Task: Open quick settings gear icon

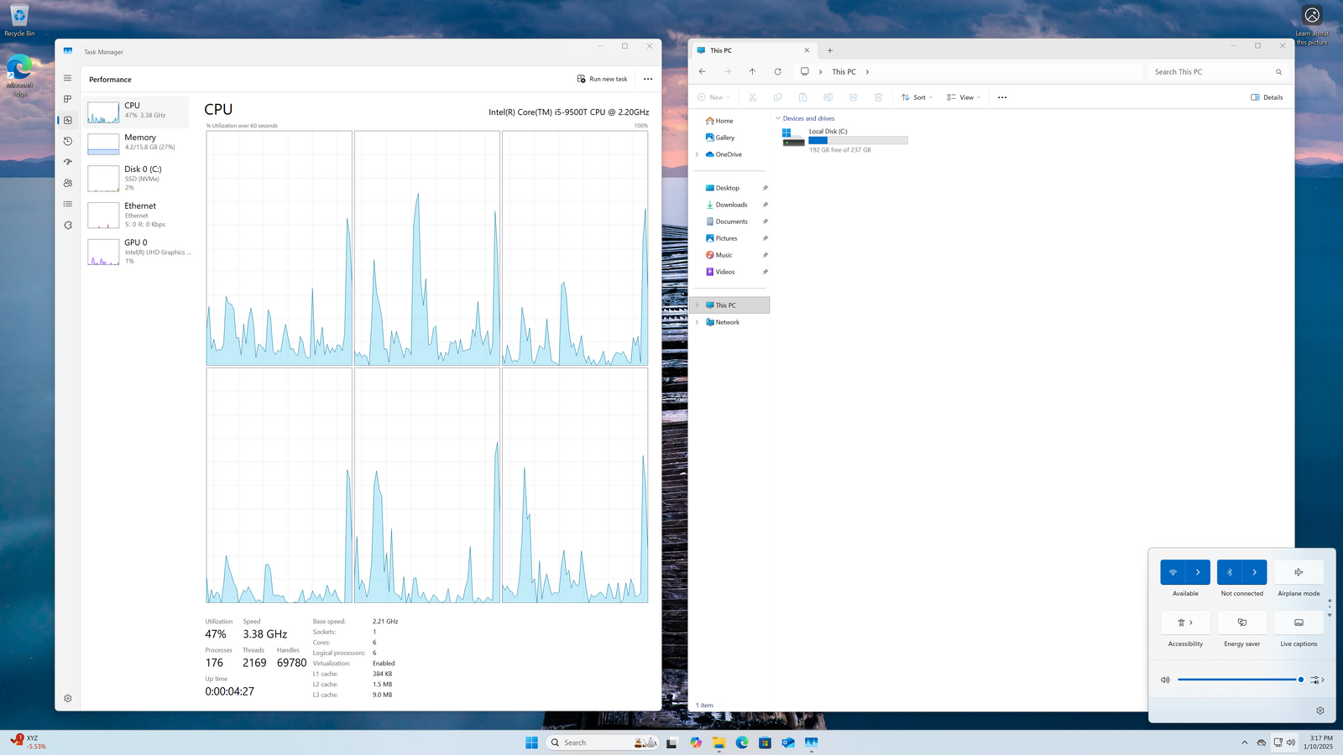Action: pyautogui.click(x=1319, y=711)
